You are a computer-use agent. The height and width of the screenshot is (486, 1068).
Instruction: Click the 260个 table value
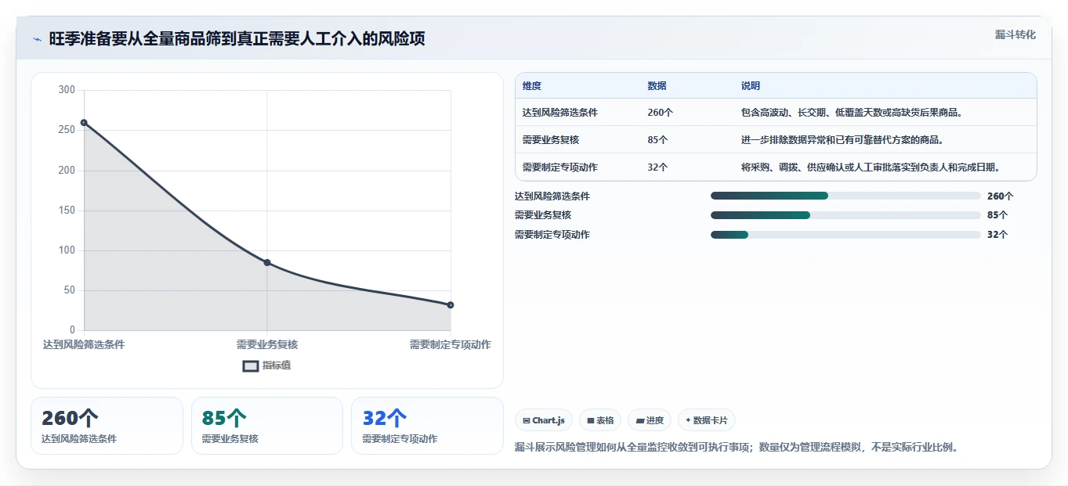pos(661,113)
